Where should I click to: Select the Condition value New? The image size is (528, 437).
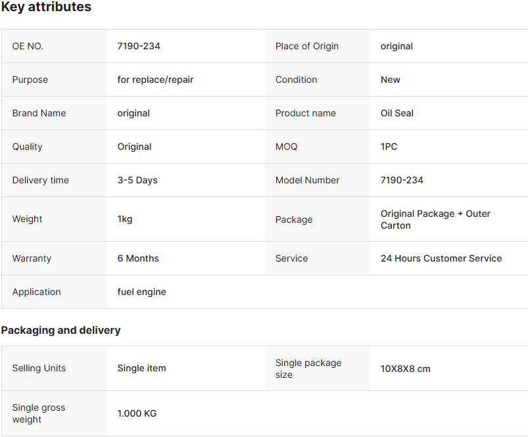click(x=391, y=80)
